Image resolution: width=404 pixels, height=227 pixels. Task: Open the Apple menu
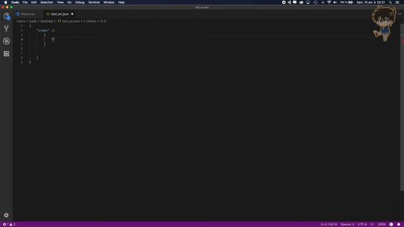[x=6, y=3]
